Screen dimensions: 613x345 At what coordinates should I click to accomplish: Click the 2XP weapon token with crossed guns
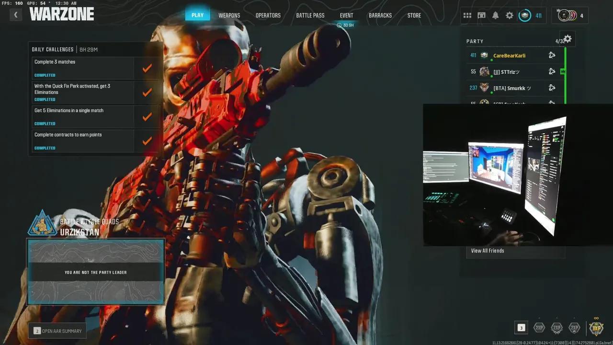[x=556, y=328]
